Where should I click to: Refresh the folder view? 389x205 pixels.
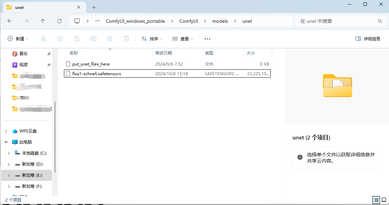click(x=59, y=21)
